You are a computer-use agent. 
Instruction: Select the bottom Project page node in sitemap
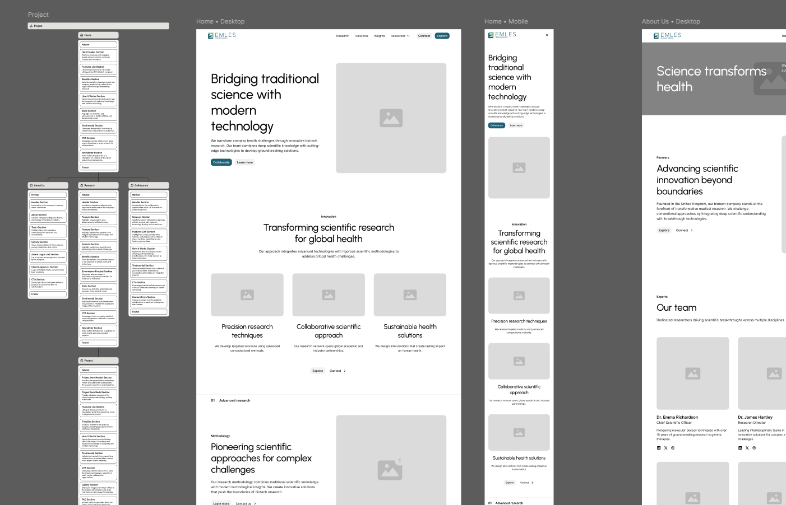[98, 361]
